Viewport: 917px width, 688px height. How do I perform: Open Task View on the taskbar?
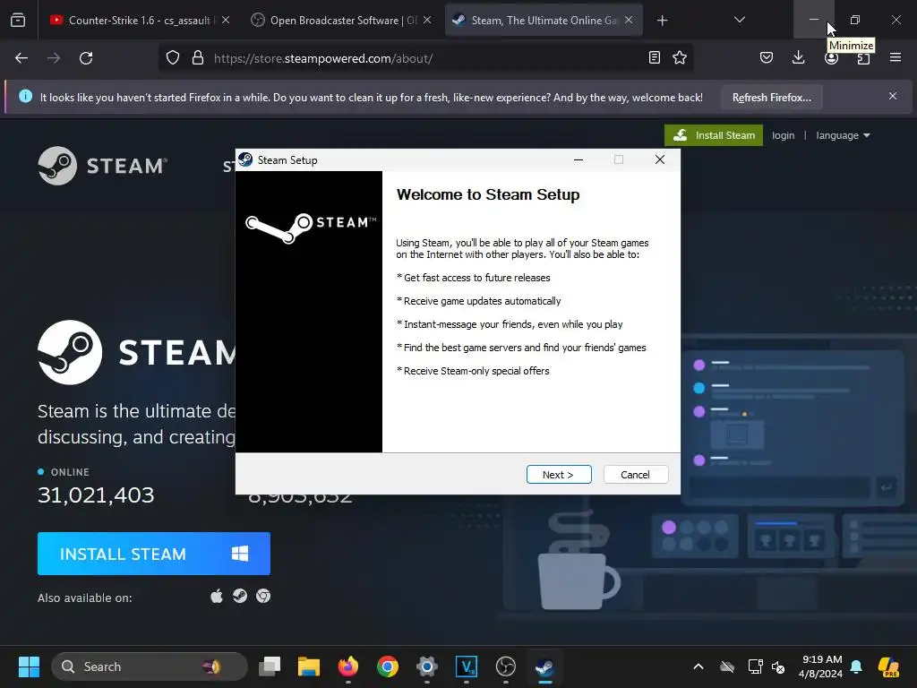pos(270,666)
